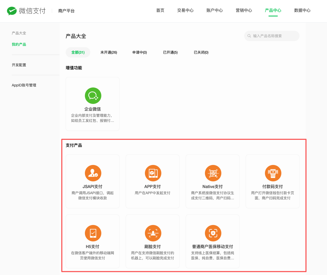The image size is (327, 275).
Task: Open 账户中心 in top navigation
Action: click(x=215, y=11)
